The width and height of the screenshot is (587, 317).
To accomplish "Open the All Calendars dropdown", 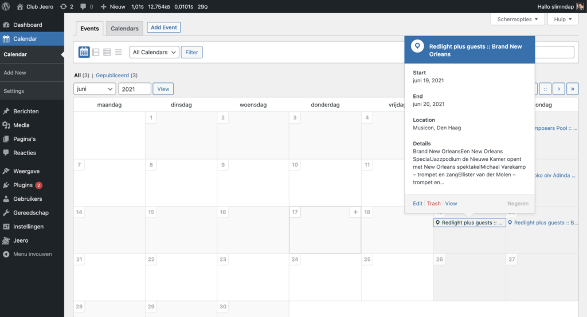I will click(x=154, y=52).
